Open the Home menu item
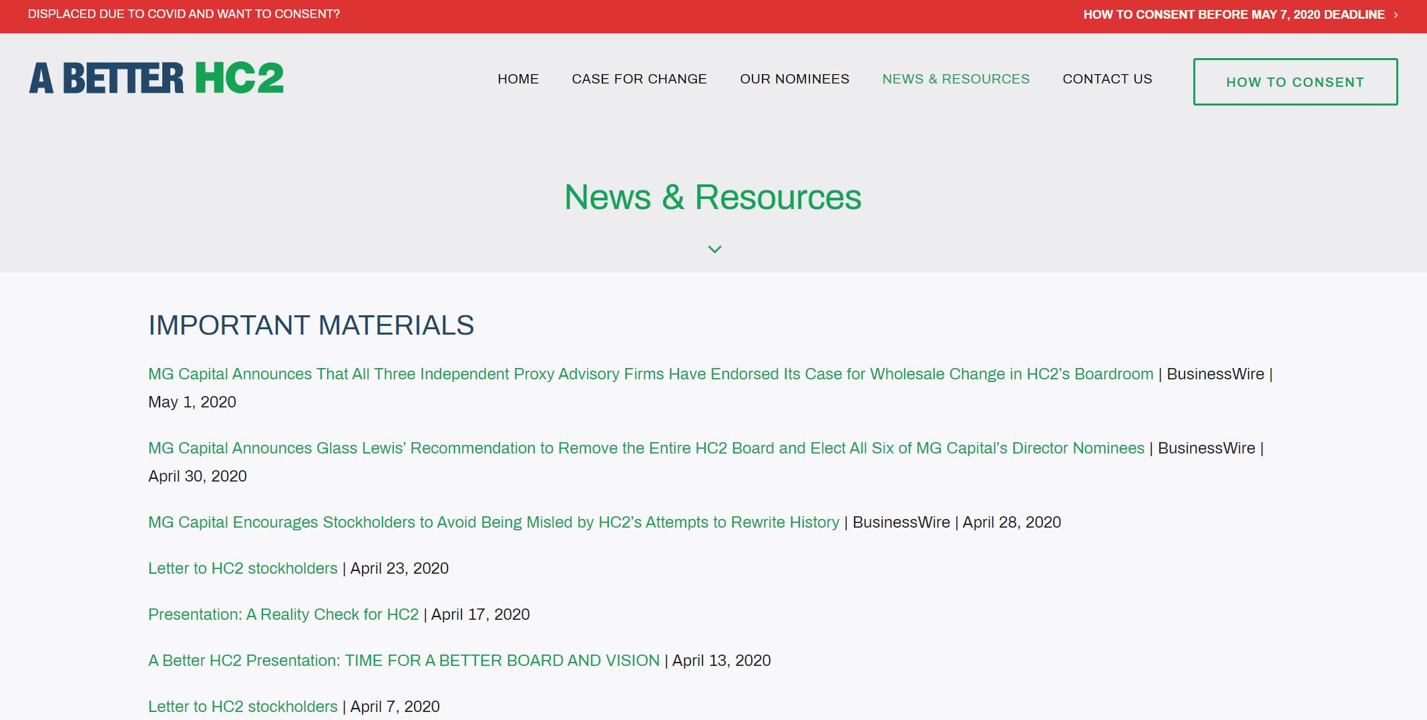The width and height of the screenshot is (1427, 720). point(518,79)
